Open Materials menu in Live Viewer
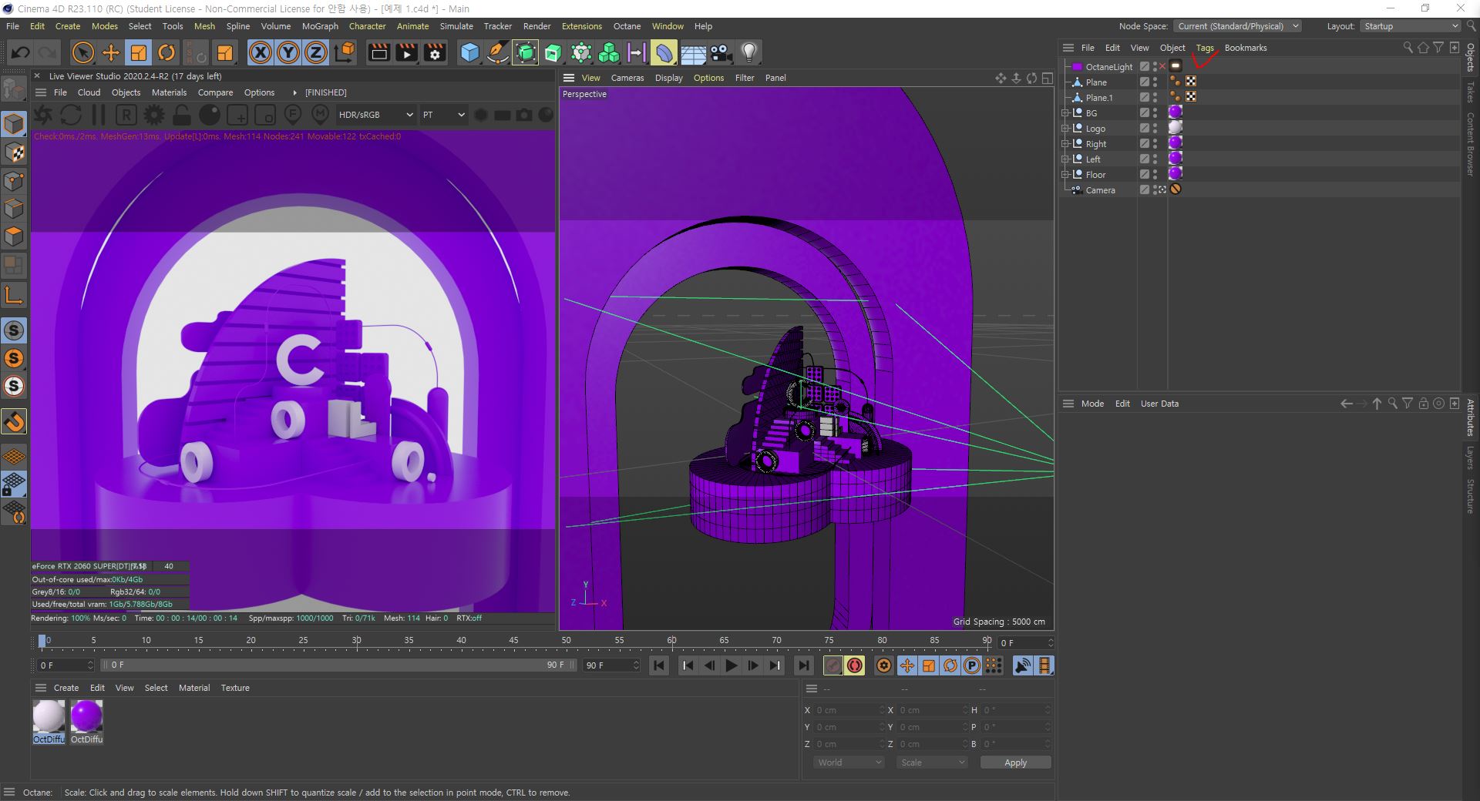Image resolution: width=1480 pixels, height=801 pixels. click(169, 92)
